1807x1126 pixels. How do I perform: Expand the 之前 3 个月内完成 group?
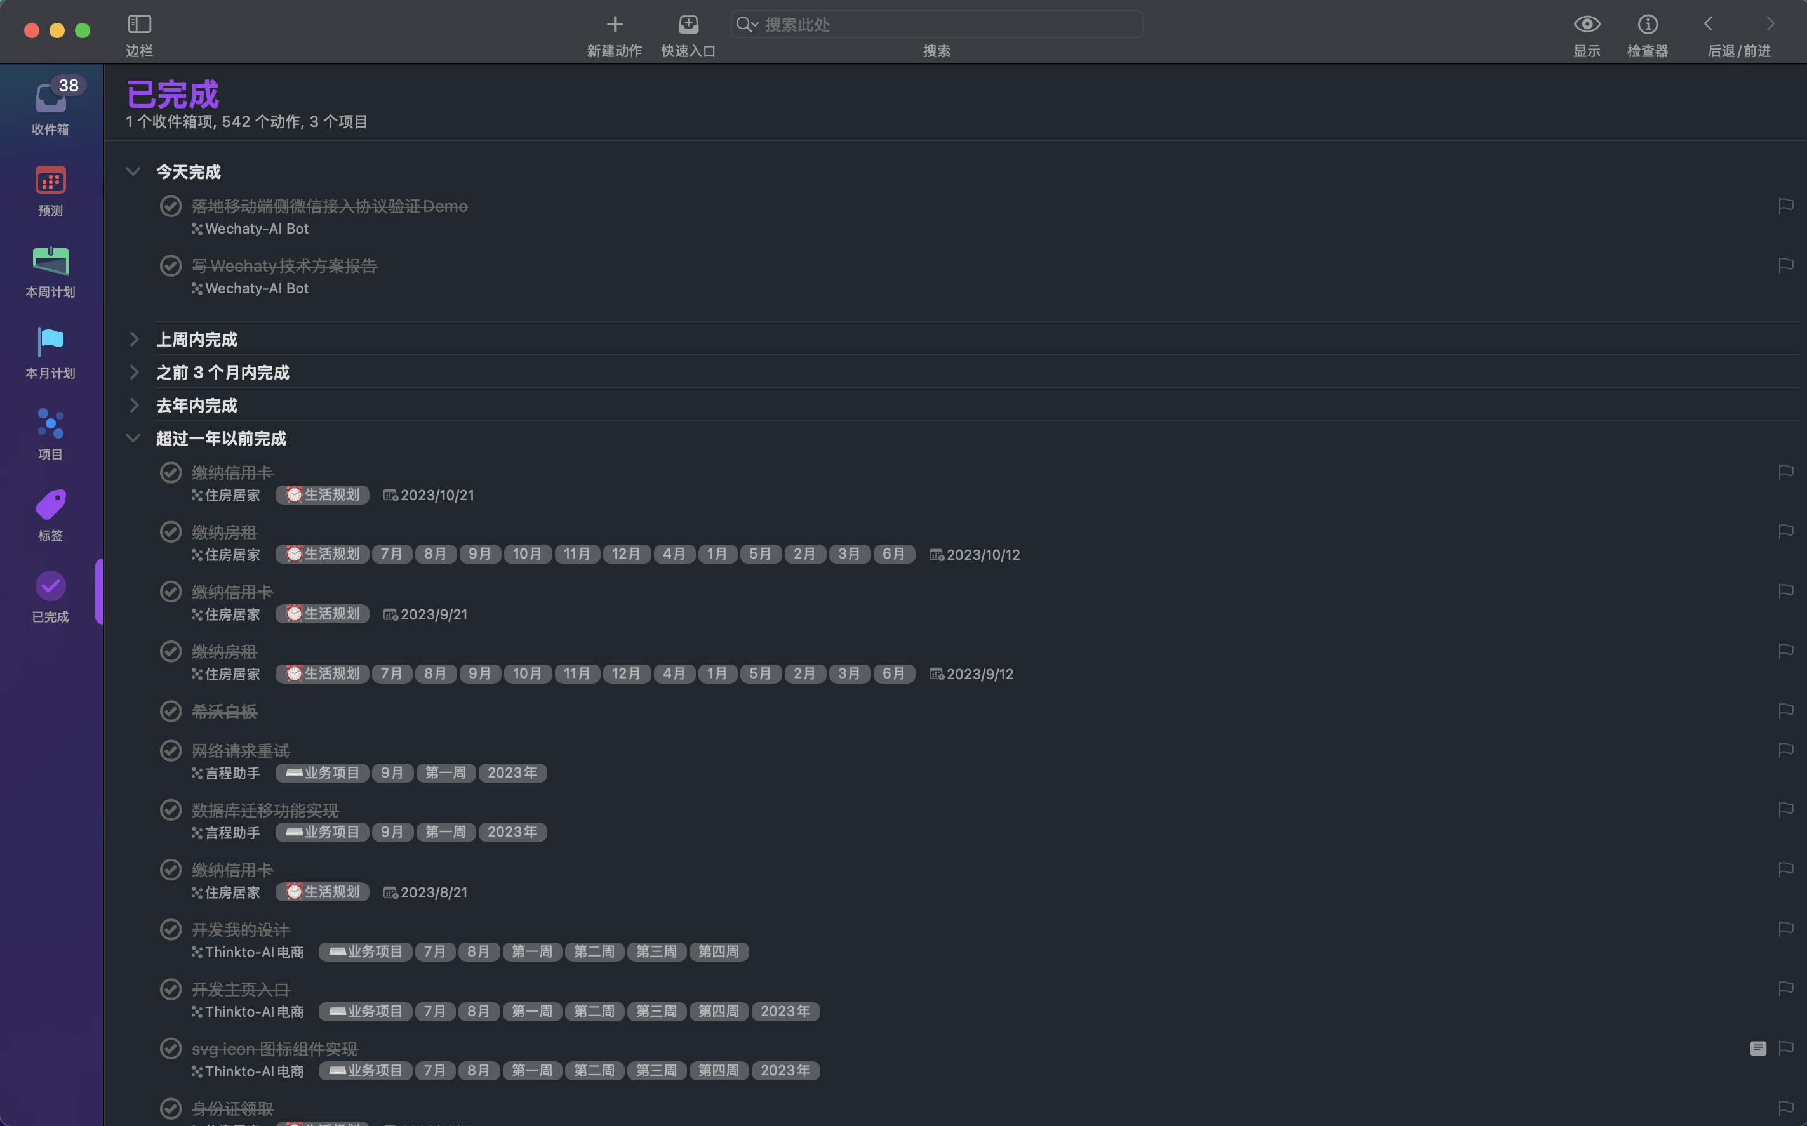point(133,373)
